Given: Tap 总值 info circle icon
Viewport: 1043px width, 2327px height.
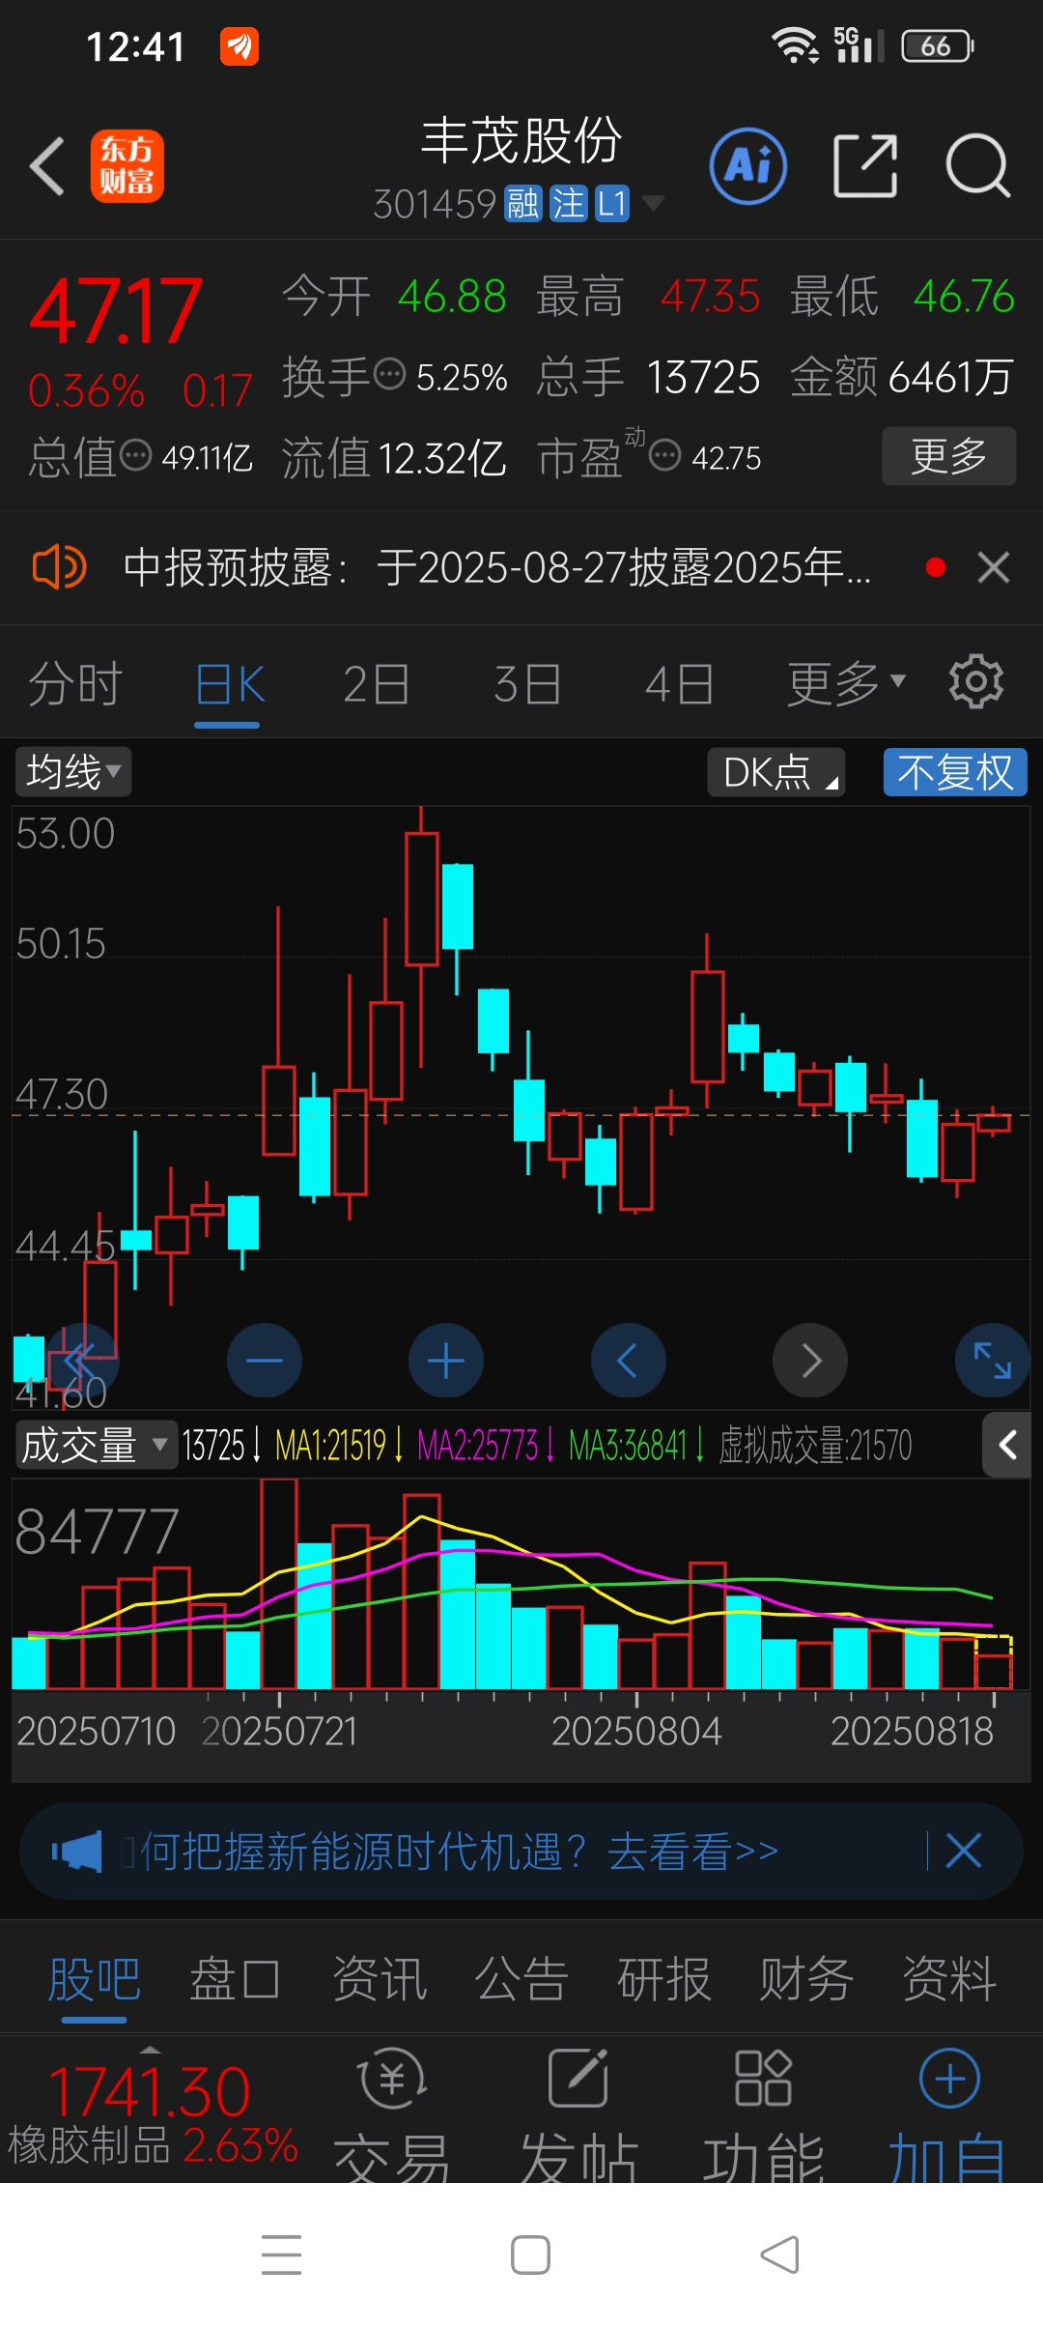Looking at the screenshot, I should click(x=135, y=454).
